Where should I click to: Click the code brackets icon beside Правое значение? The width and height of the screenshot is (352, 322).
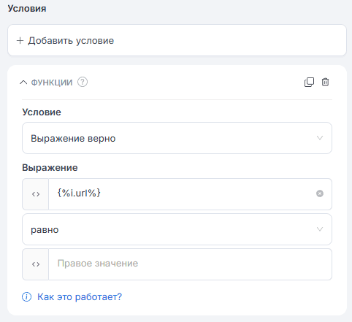(x=36, y=264)
